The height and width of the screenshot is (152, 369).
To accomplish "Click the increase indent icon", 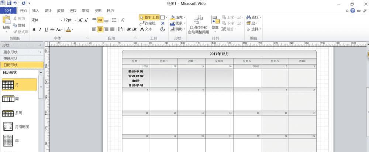I will click(x=134, y=29).
